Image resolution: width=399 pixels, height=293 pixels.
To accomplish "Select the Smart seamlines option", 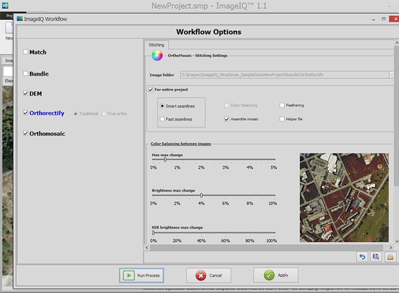I will pyautogui.click(x=162, y=106).
